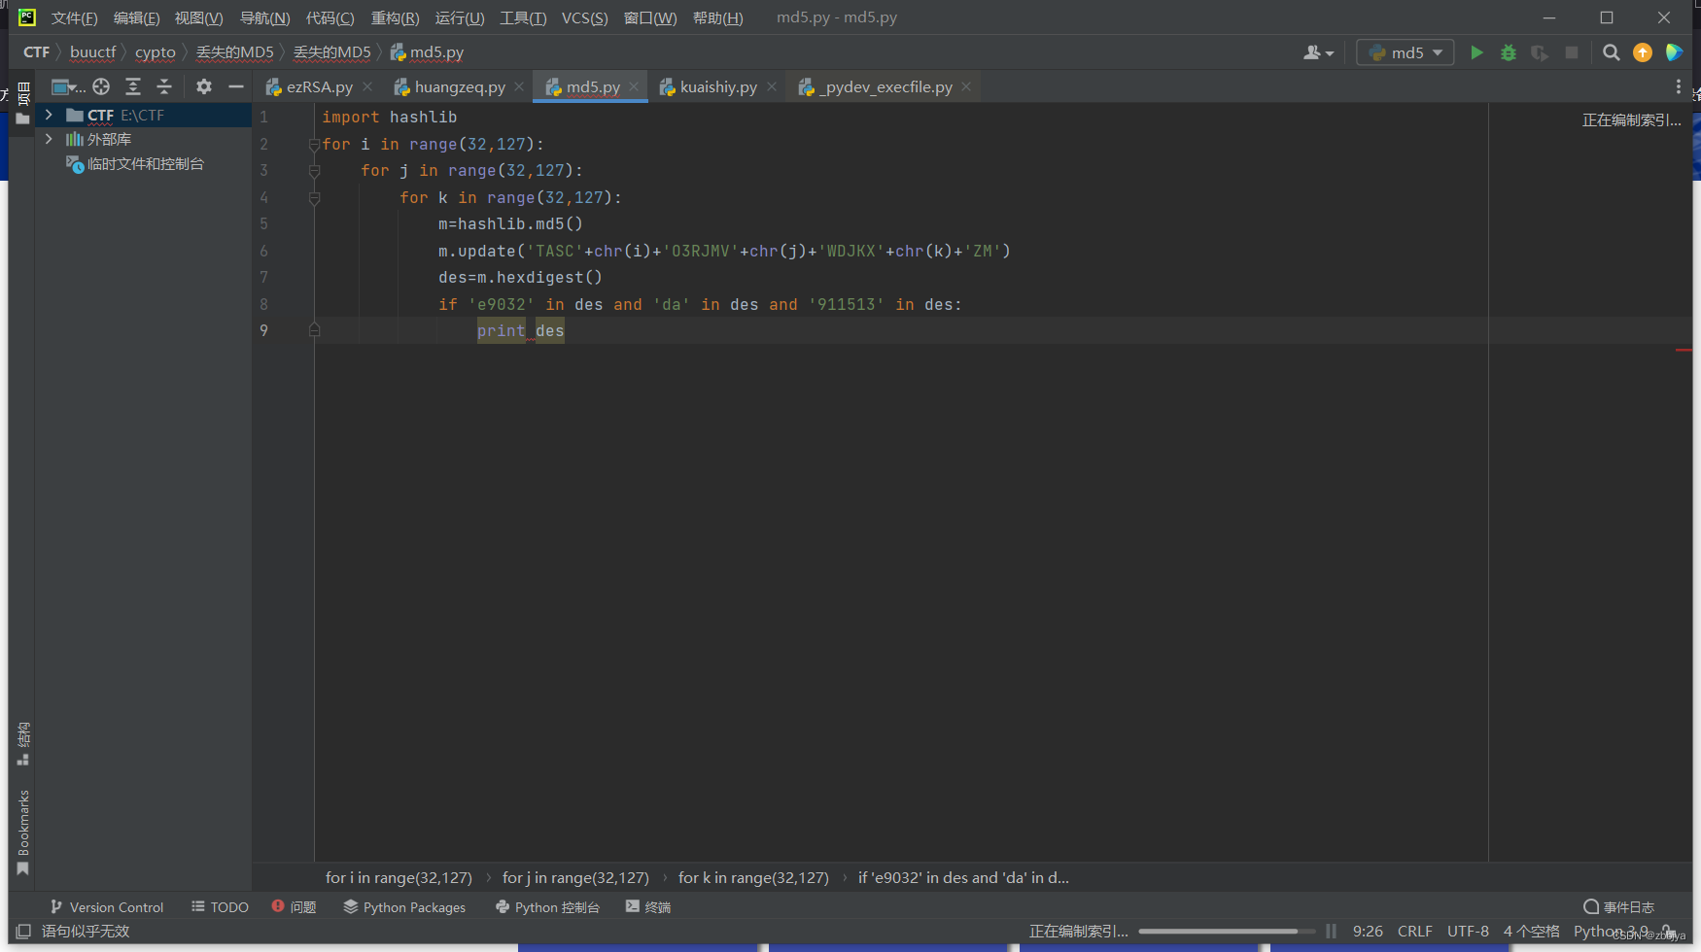Screen dimensions: 1701x952
Task: Open the project view selector dropdown
Action: click(x=68, y=86)
